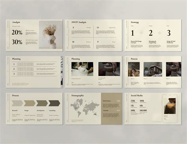187x144 pixels.
Task: Click the O letter in SWOT grid
Action: [98, 28]
